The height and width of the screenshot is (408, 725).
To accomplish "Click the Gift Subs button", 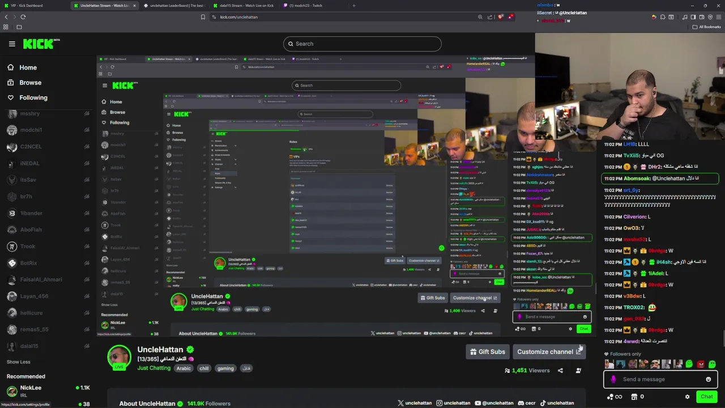I will click(488, 352).
